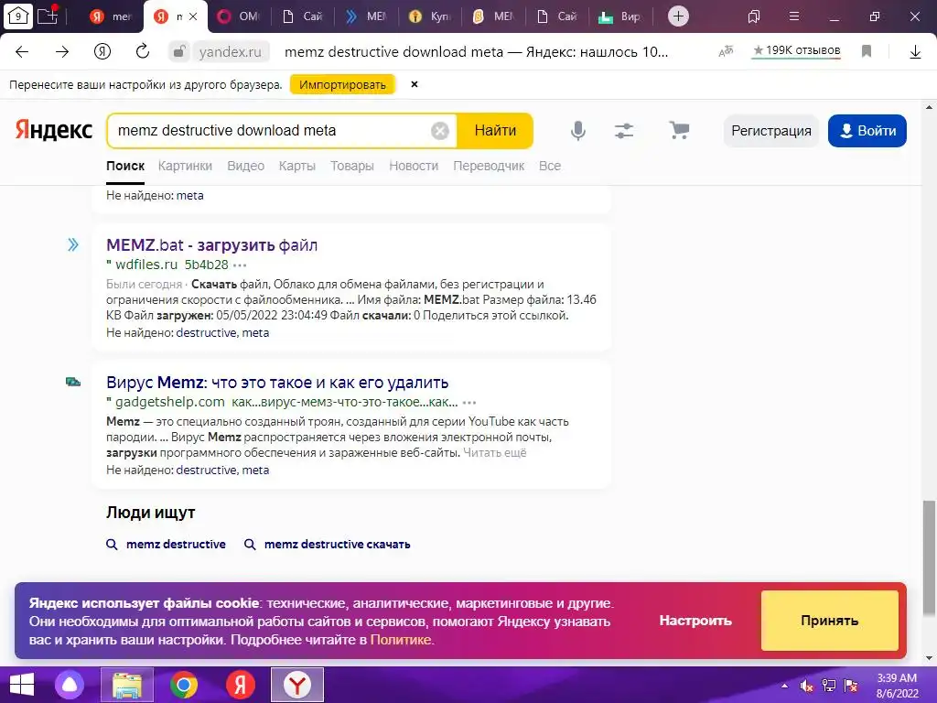937x703 pixels.
Task: Open options menu for wdfiles.ru result
Action: coord(240,265)
